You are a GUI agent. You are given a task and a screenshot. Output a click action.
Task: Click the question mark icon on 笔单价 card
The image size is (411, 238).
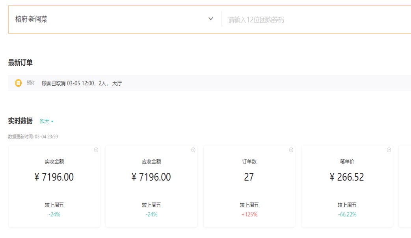[x=389, y=150]
